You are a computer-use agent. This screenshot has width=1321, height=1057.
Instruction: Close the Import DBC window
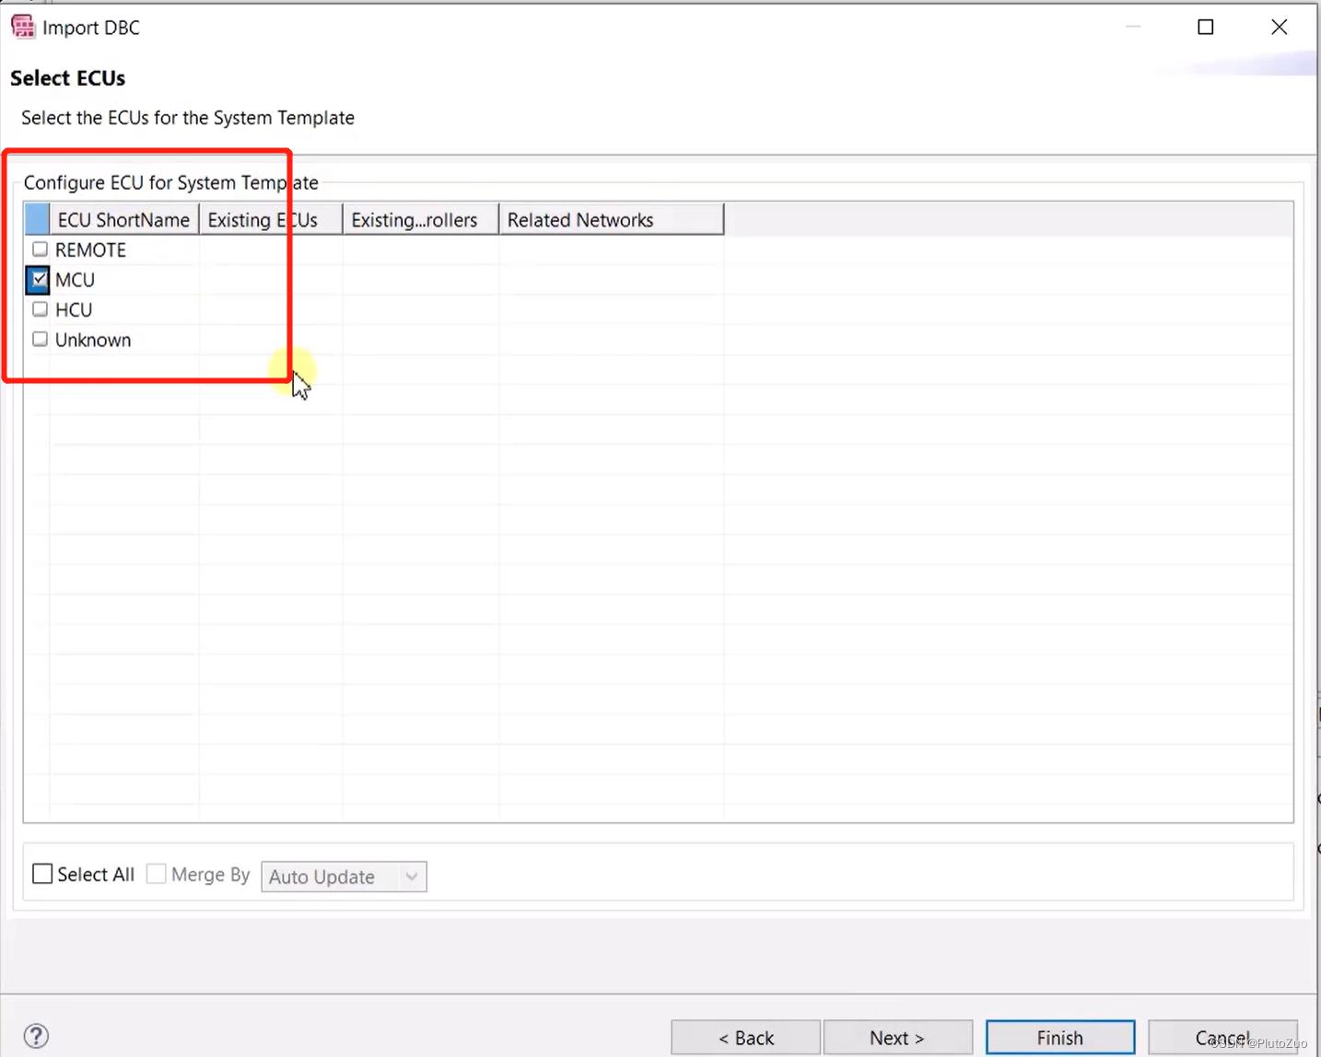point(1279,27)
